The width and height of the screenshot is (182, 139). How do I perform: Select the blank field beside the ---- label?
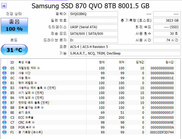[x=167, y=14]
